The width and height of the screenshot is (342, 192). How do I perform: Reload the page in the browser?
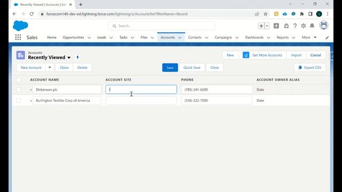32,14
